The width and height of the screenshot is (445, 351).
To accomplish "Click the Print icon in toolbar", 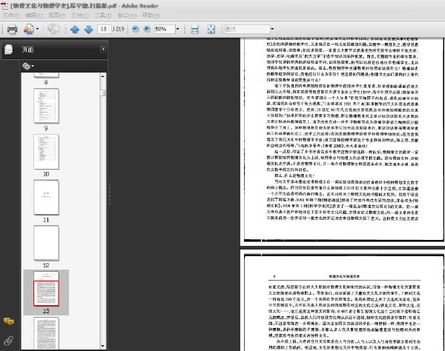I will point(12,29).
